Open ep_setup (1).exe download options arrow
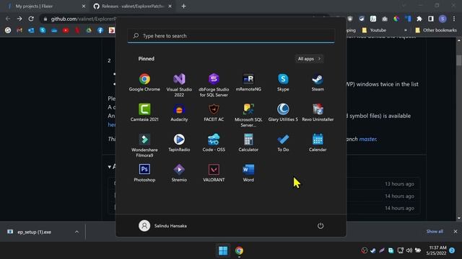Viewport: 462px width, 259px height. (77, 232)
